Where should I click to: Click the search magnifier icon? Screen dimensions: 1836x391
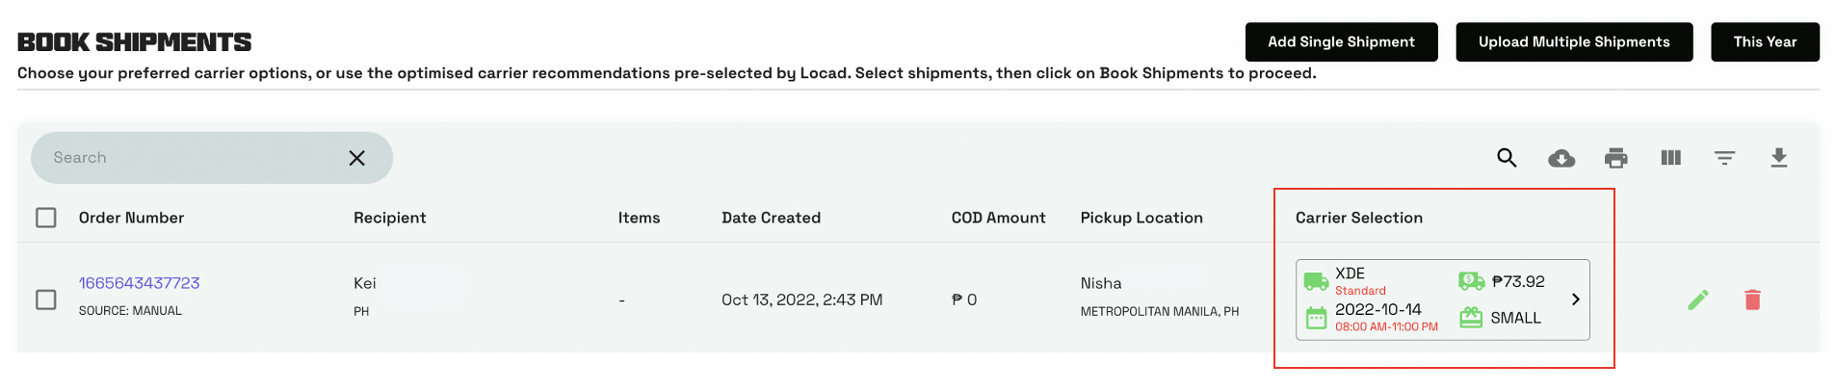pos(1507,158)
